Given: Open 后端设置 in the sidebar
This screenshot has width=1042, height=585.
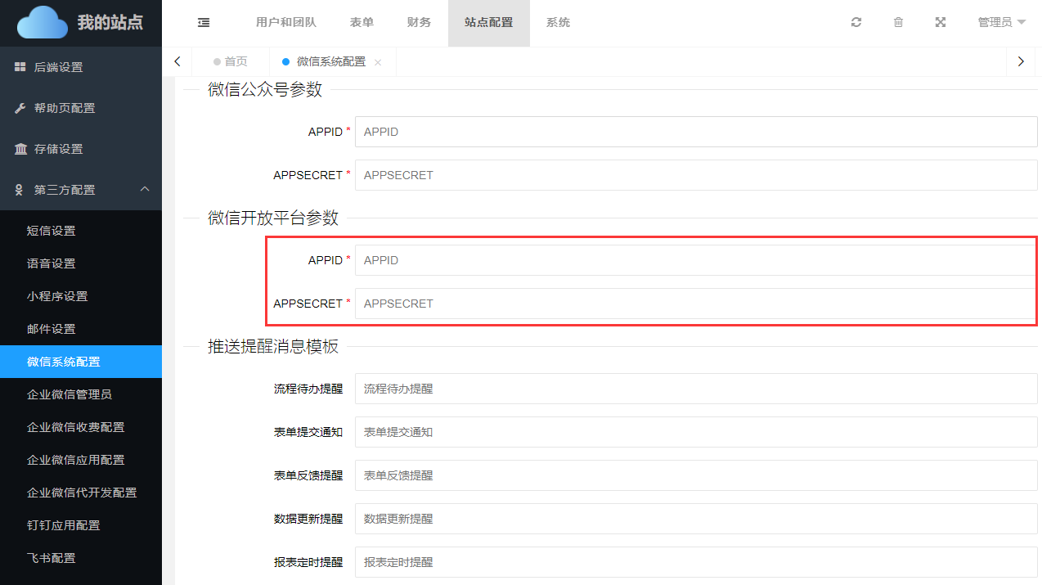Looking at the screenshot, I should point(58,67).
